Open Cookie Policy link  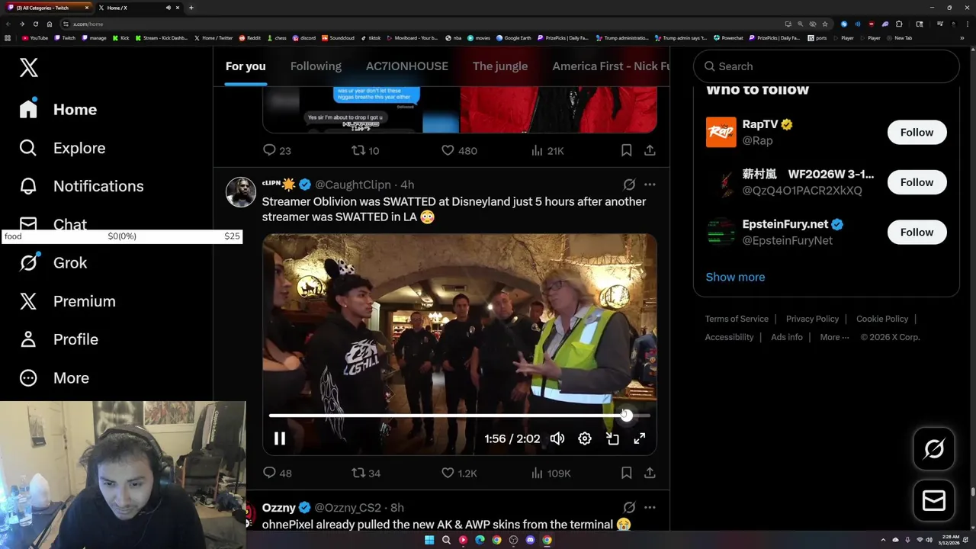click(882, 319)
